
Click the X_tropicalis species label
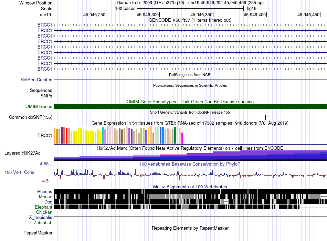[x=41, y=218]
